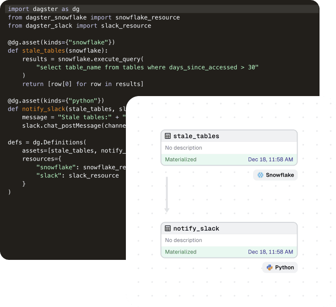The image size is (336, 307).
Task: Click the "return [row[0] for row in results]" line
Action: click(x=83, y=84)
